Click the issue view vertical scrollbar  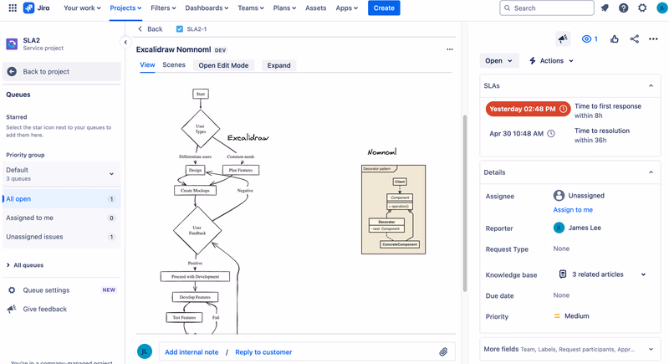point(465,203)
